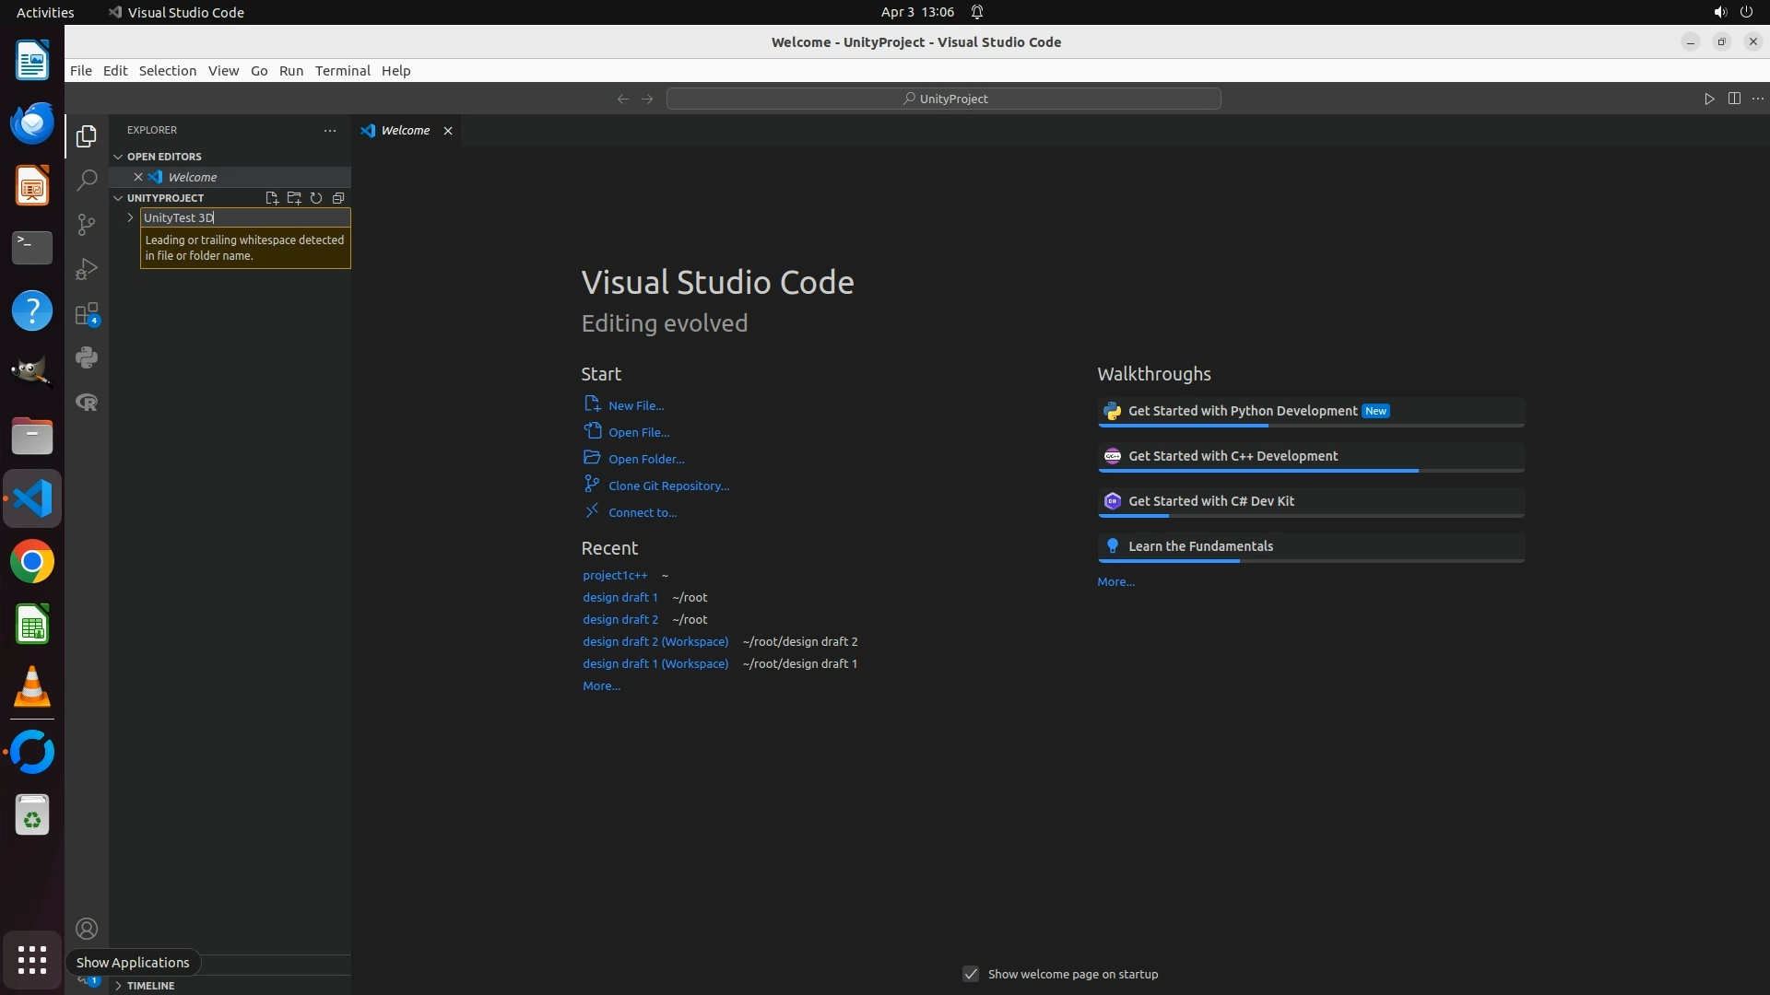This screenshot has height=995, width=1770.
Task: Open the Extensions view
Action: (87, 314)
